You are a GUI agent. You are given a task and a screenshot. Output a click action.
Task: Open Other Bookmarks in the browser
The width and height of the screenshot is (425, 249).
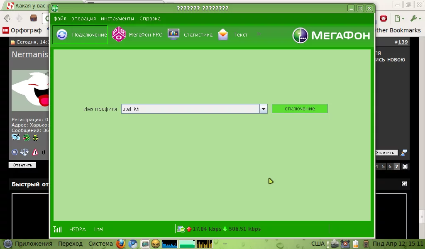tap(398, 30)
